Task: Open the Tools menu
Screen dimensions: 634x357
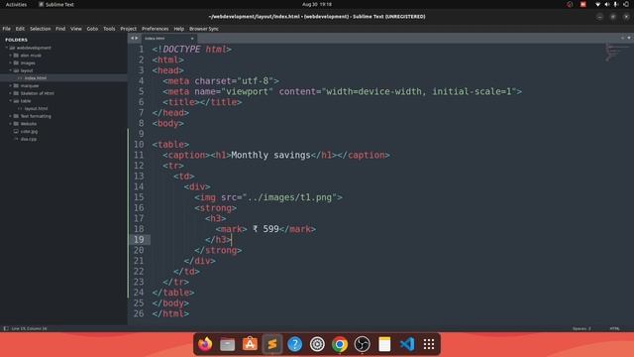Action: (x=109, y=29)
